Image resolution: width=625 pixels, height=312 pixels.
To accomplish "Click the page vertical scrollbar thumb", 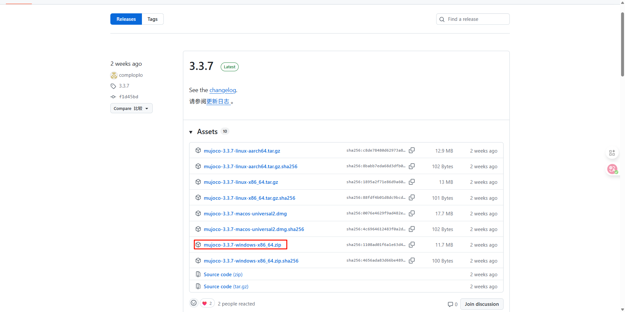I will [x=622, y=44].
